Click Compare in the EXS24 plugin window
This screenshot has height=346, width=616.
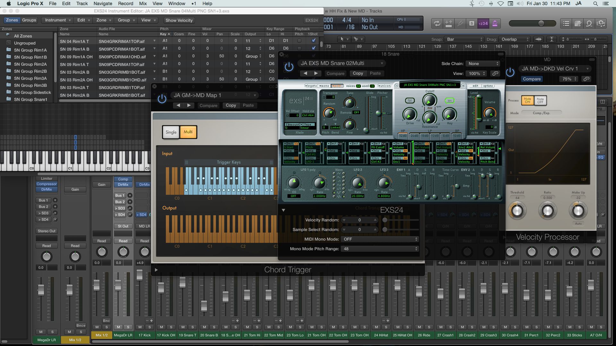[335, 73]
